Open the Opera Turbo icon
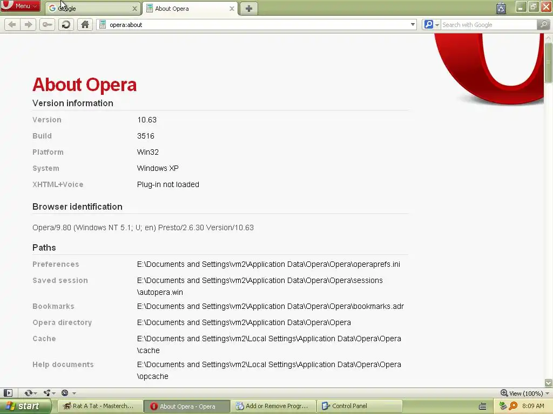 [65, 393]
